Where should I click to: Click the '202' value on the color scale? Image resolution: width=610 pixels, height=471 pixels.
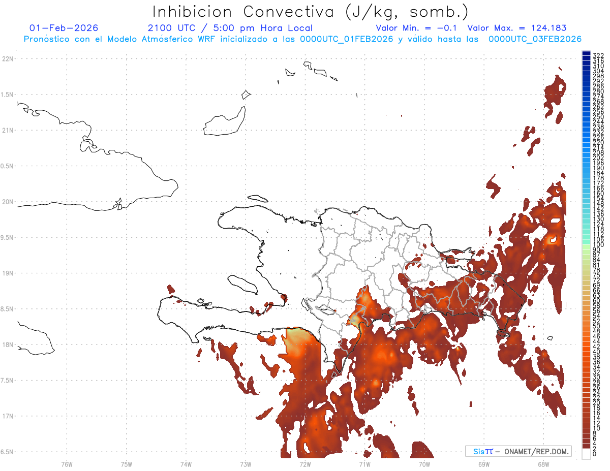point(598,158)
